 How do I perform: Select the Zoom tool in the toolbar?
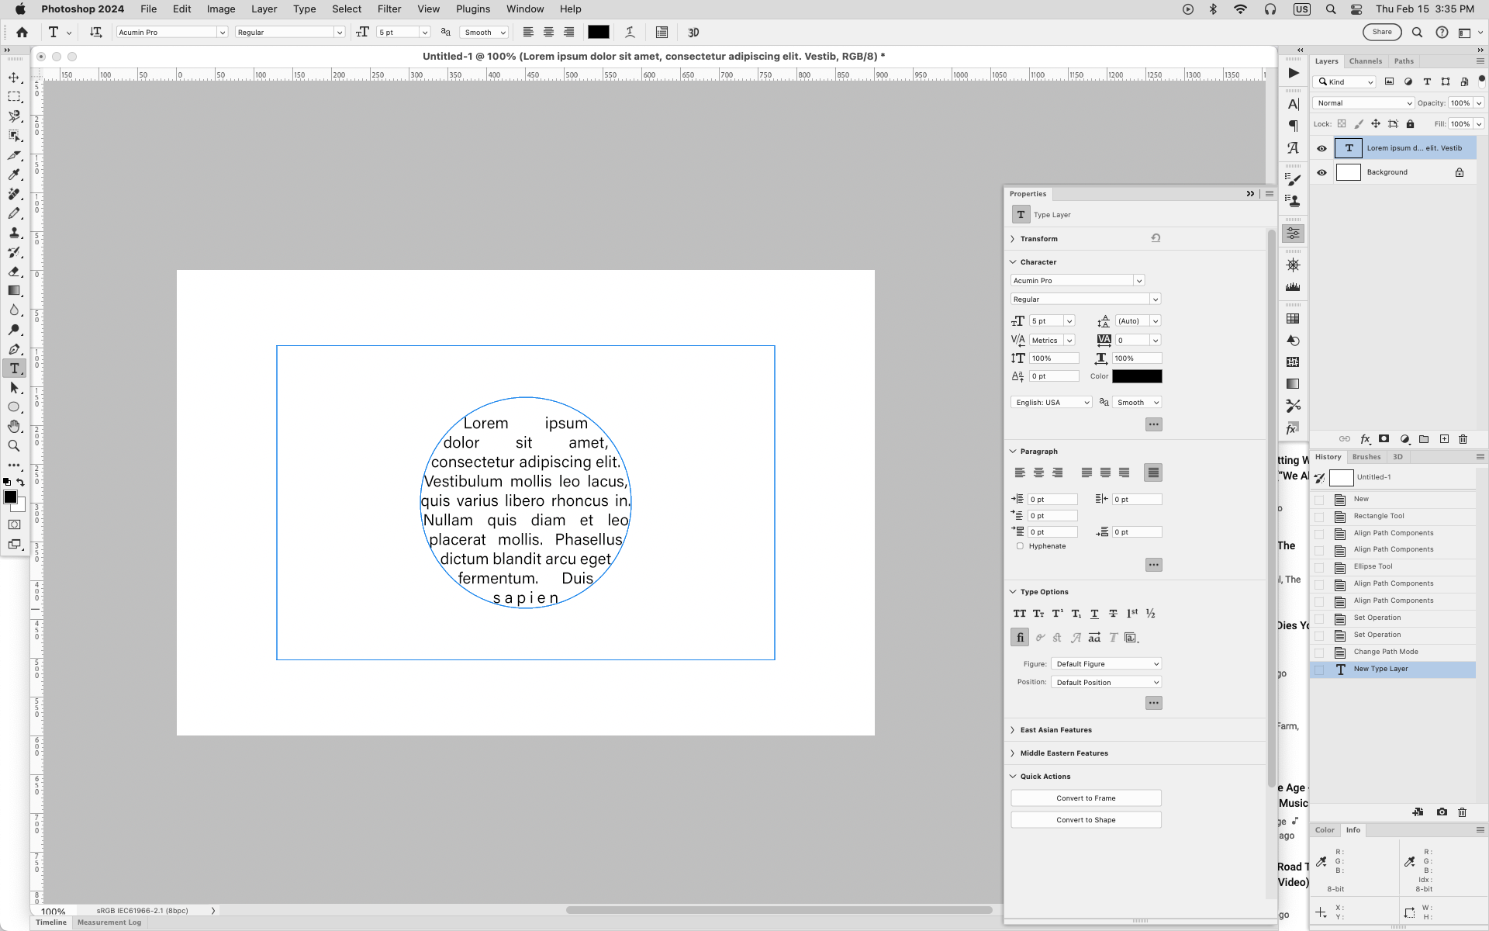[14, 446]
